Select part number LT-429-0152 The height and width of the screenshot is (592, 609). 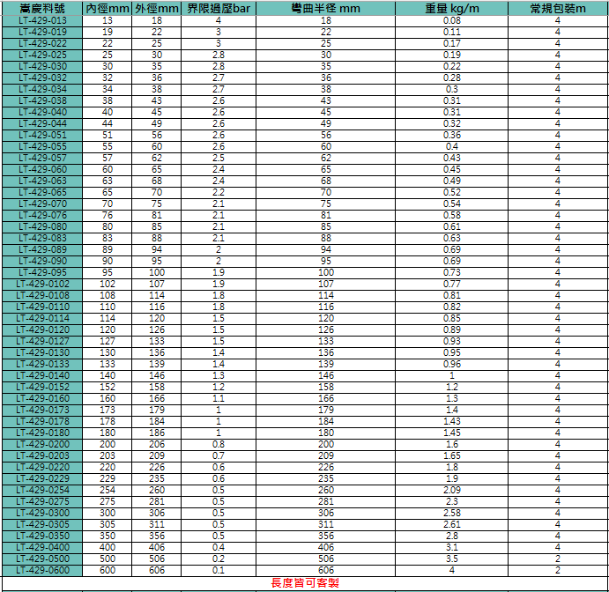[x=42, y=387]
